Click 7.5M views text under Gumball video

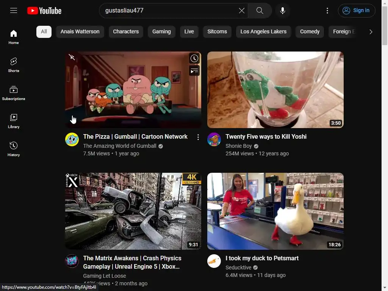pos(97,153)
